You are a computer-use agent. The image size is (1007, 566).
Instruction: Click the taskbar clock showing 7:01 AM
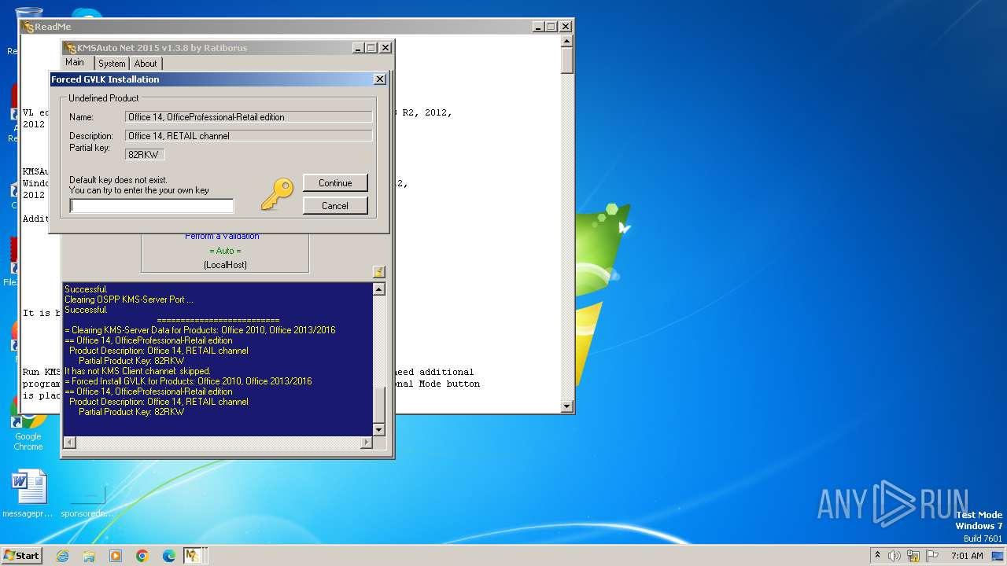pyautogui.click(x=967, y=556)
